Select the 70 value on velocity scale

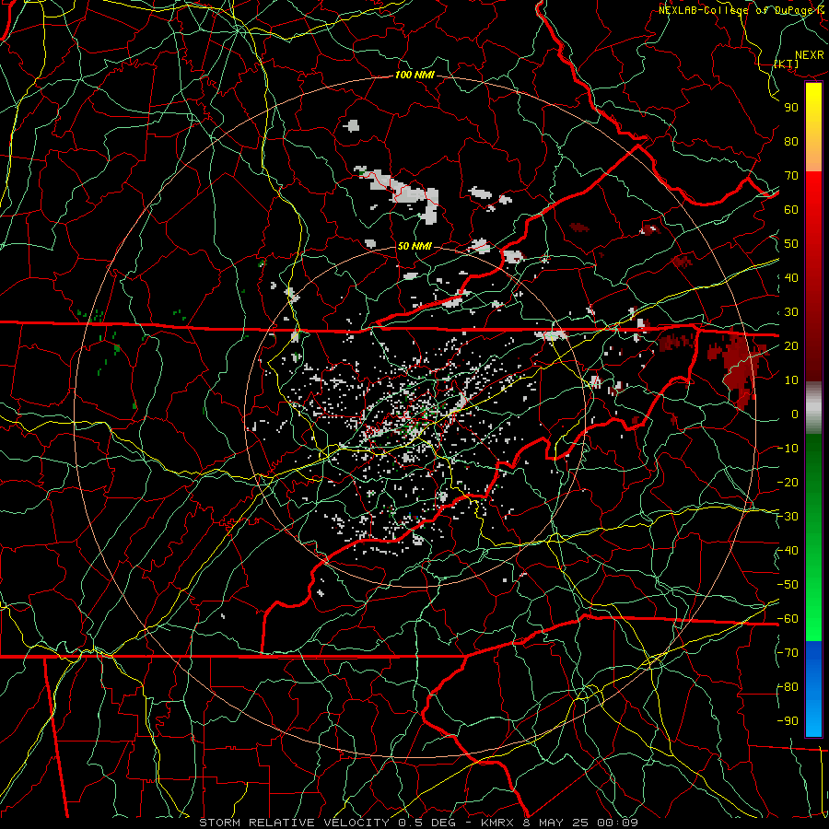(791, 176)
